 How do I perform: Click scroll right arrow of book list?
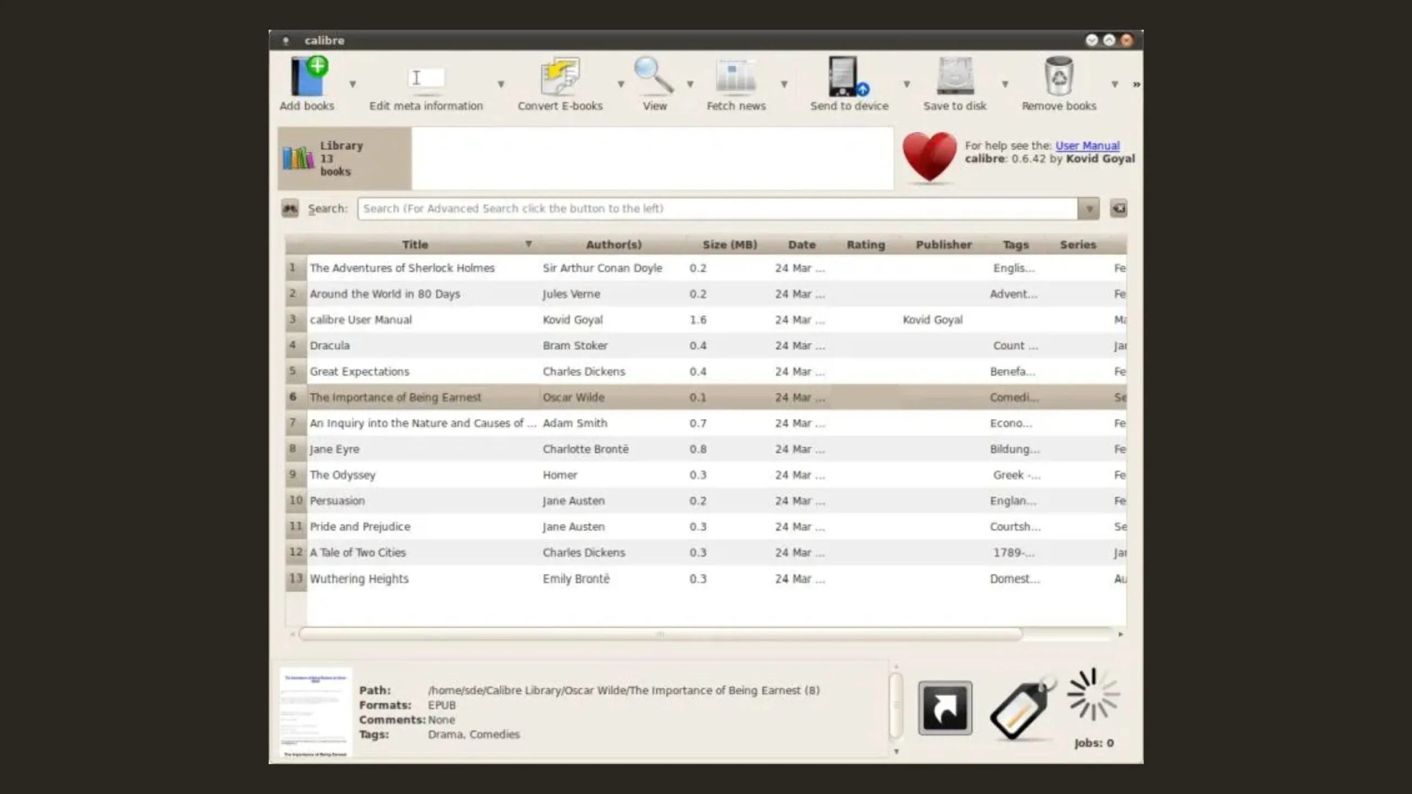[x=1120, y=634]
